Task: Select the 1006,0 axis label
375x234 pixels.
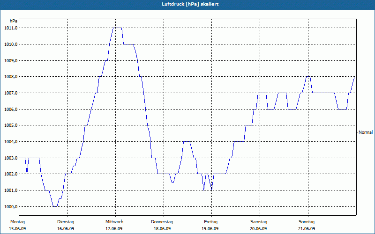Action: pos(11,110)
